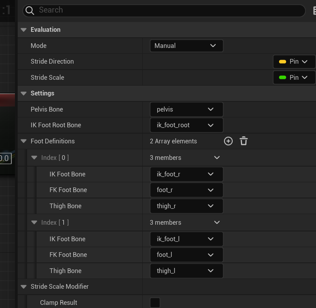Collapse Index 0 foot definition
The width and height of the screenshot is (316, 308).
(34, 158)
